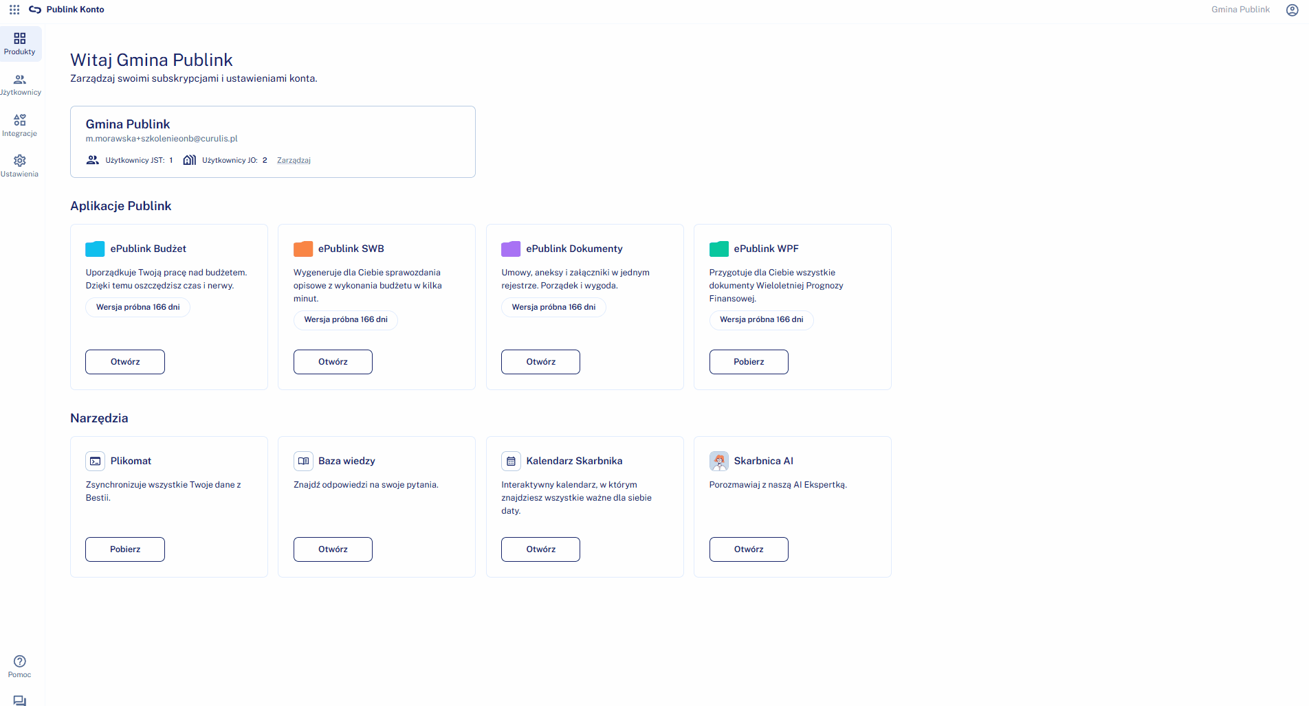This screenshot has width=1309, height=706.
Task: Open Baza wiedzy tool
Action: click(333, 549)
